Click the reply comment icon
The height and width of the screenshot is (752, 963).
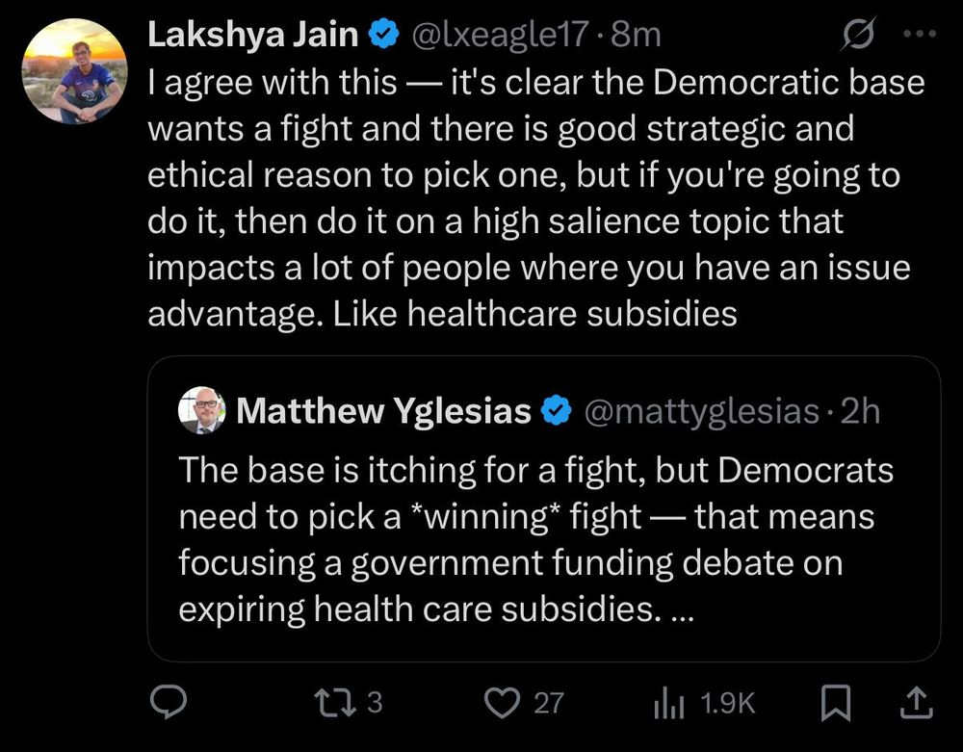point(170,704)
